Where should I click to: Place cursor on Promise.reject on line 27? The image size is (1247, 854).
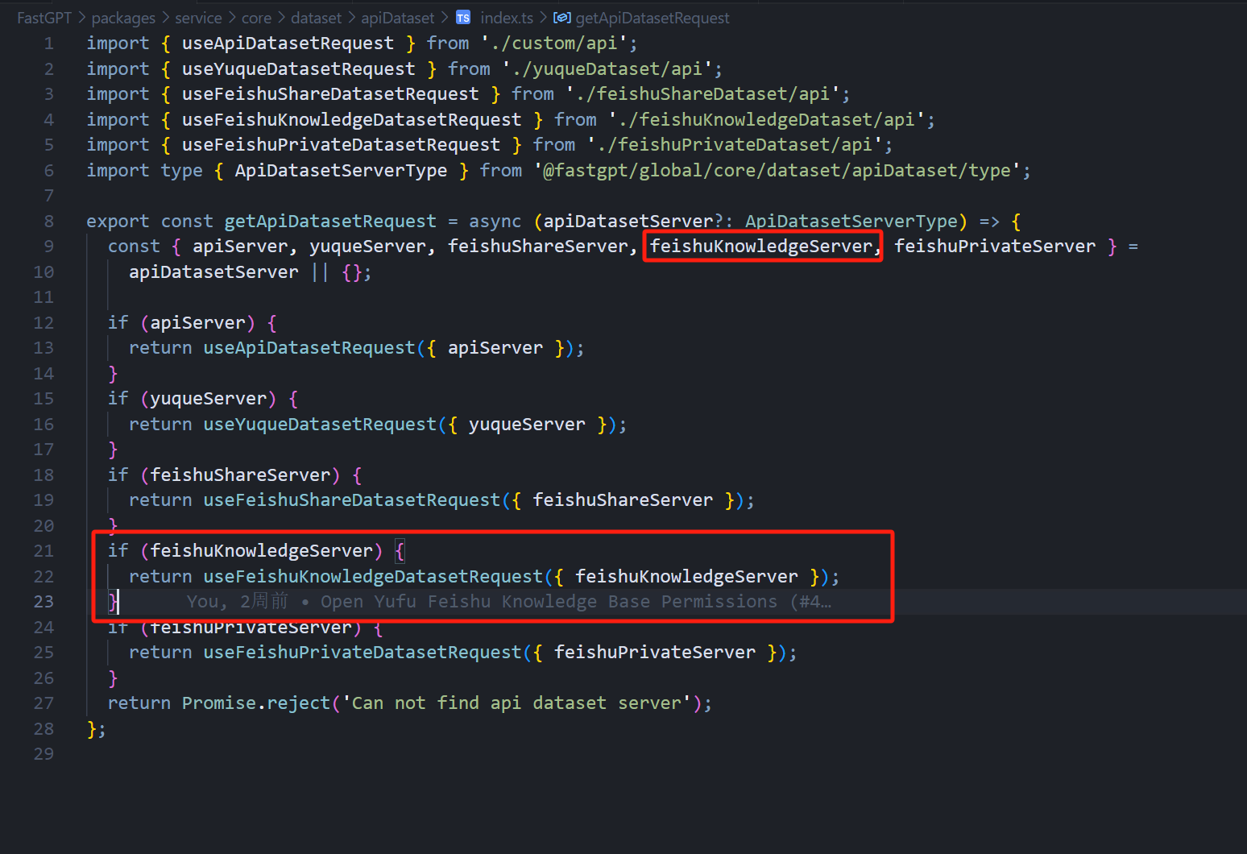[x=255, y=703]
